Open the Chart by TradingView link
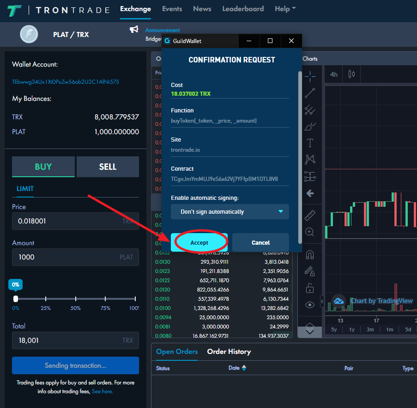This screenshot has width=417, height=408. pos(381,301)
